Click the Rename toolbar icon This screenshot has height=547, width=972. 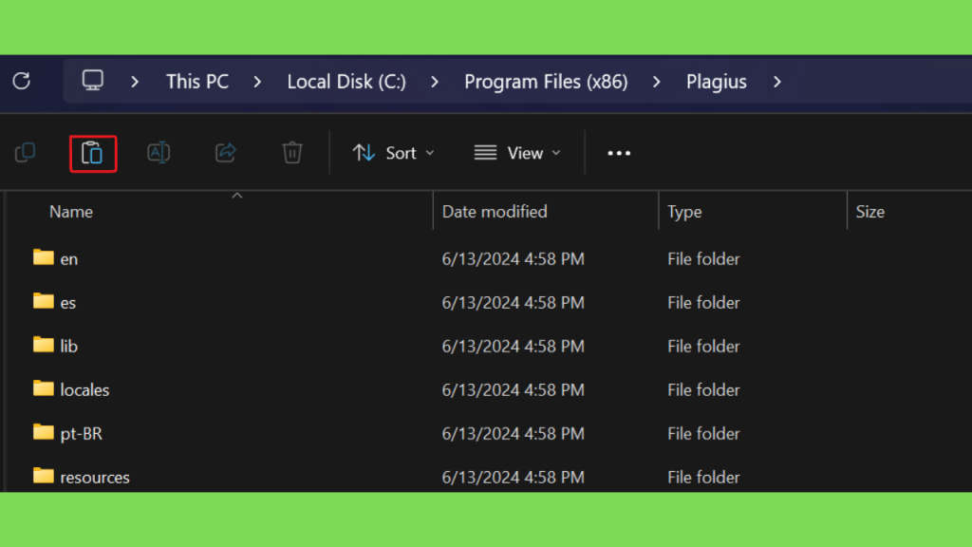point(159,153)
